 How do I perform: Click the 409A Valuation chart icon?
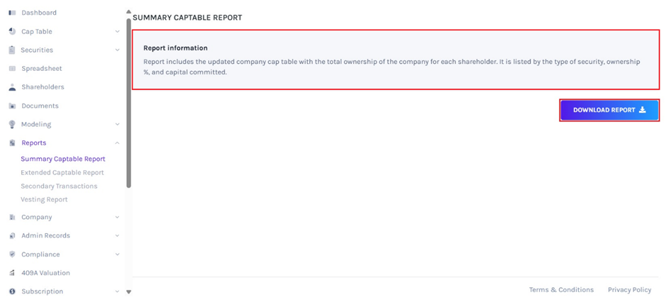[12, 273]
